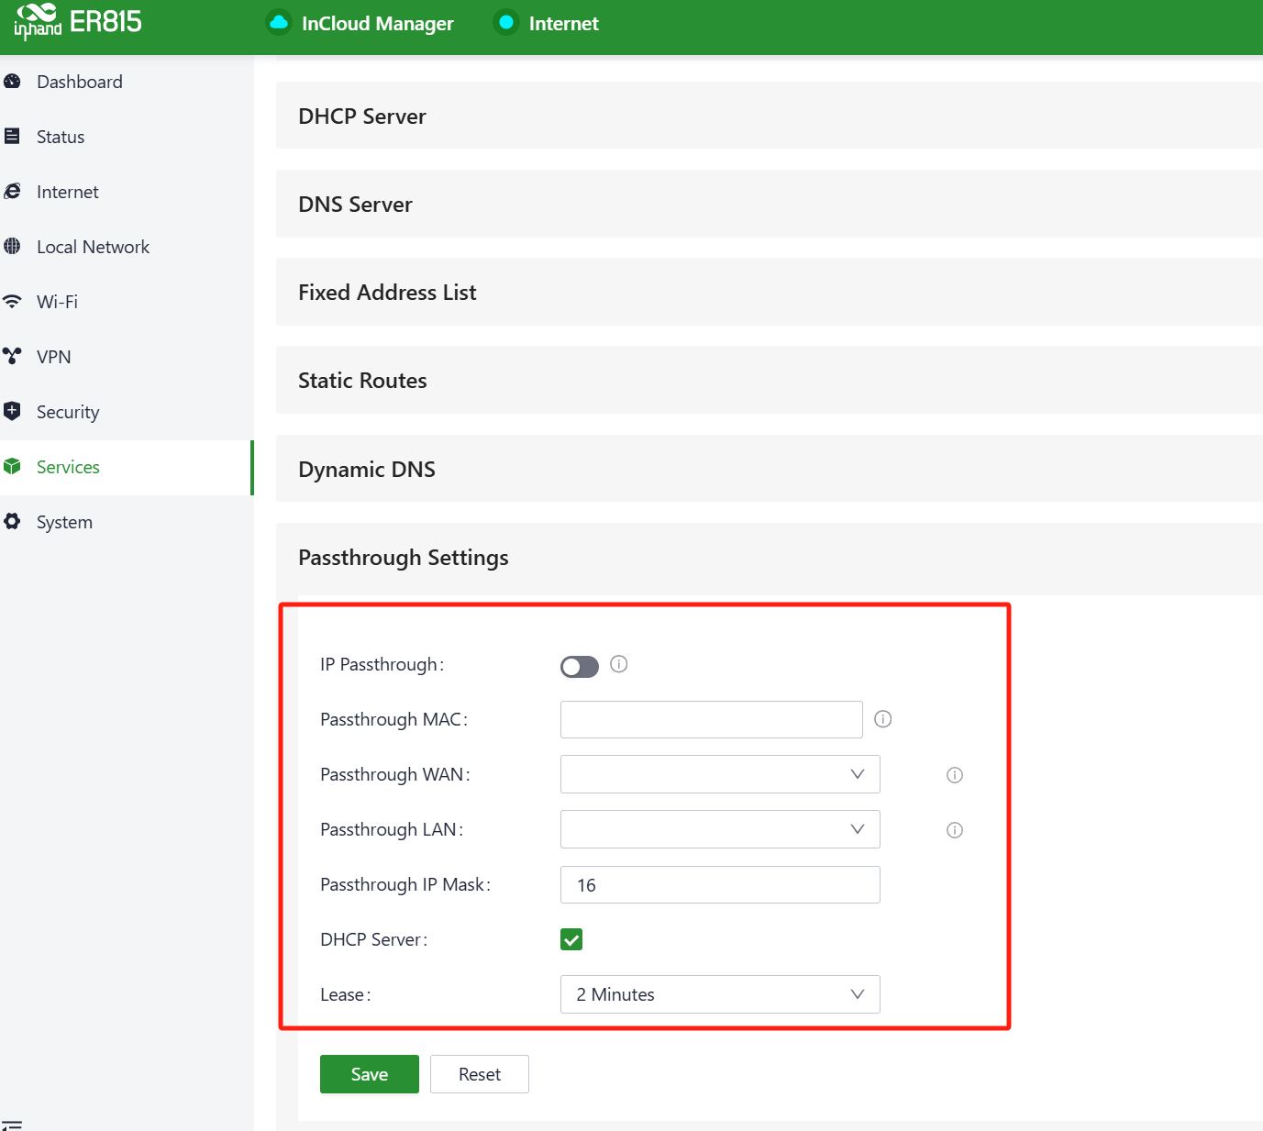
Task: Click the info icon beside IP Passthrough
Action: pyautogui.click(x=619, y=664)
